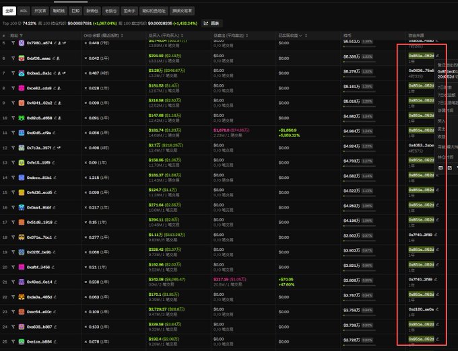Select the +$70.05 realized profit in row 21
The width and height of the screenshot is (458, 351).
click(286, 279)
